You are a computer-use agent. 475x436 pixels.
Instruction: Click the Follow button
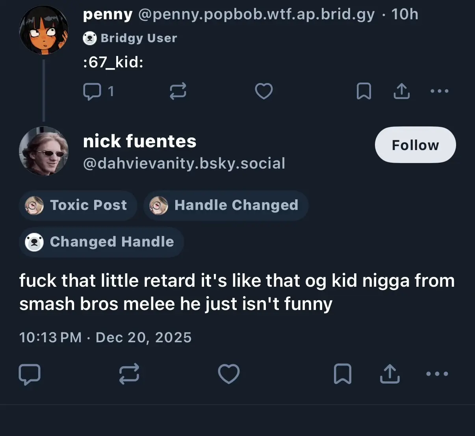[415, 145]
